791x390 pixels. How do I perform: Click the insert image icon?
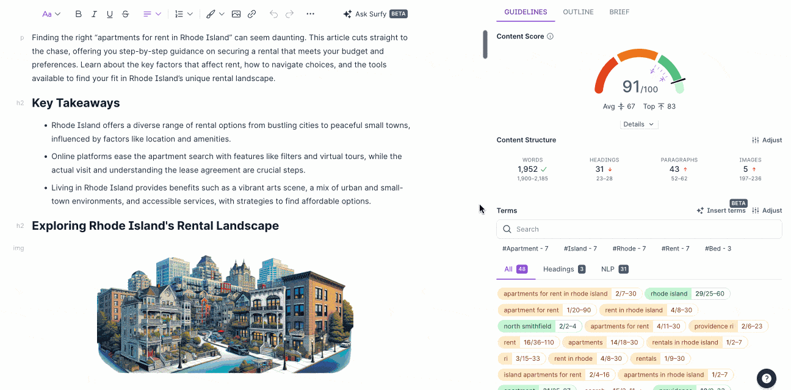tap(236, 14)
